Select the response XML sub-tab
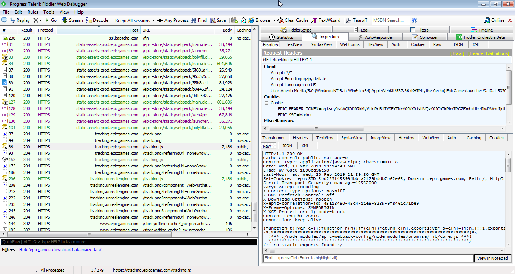 coord(305,146)
